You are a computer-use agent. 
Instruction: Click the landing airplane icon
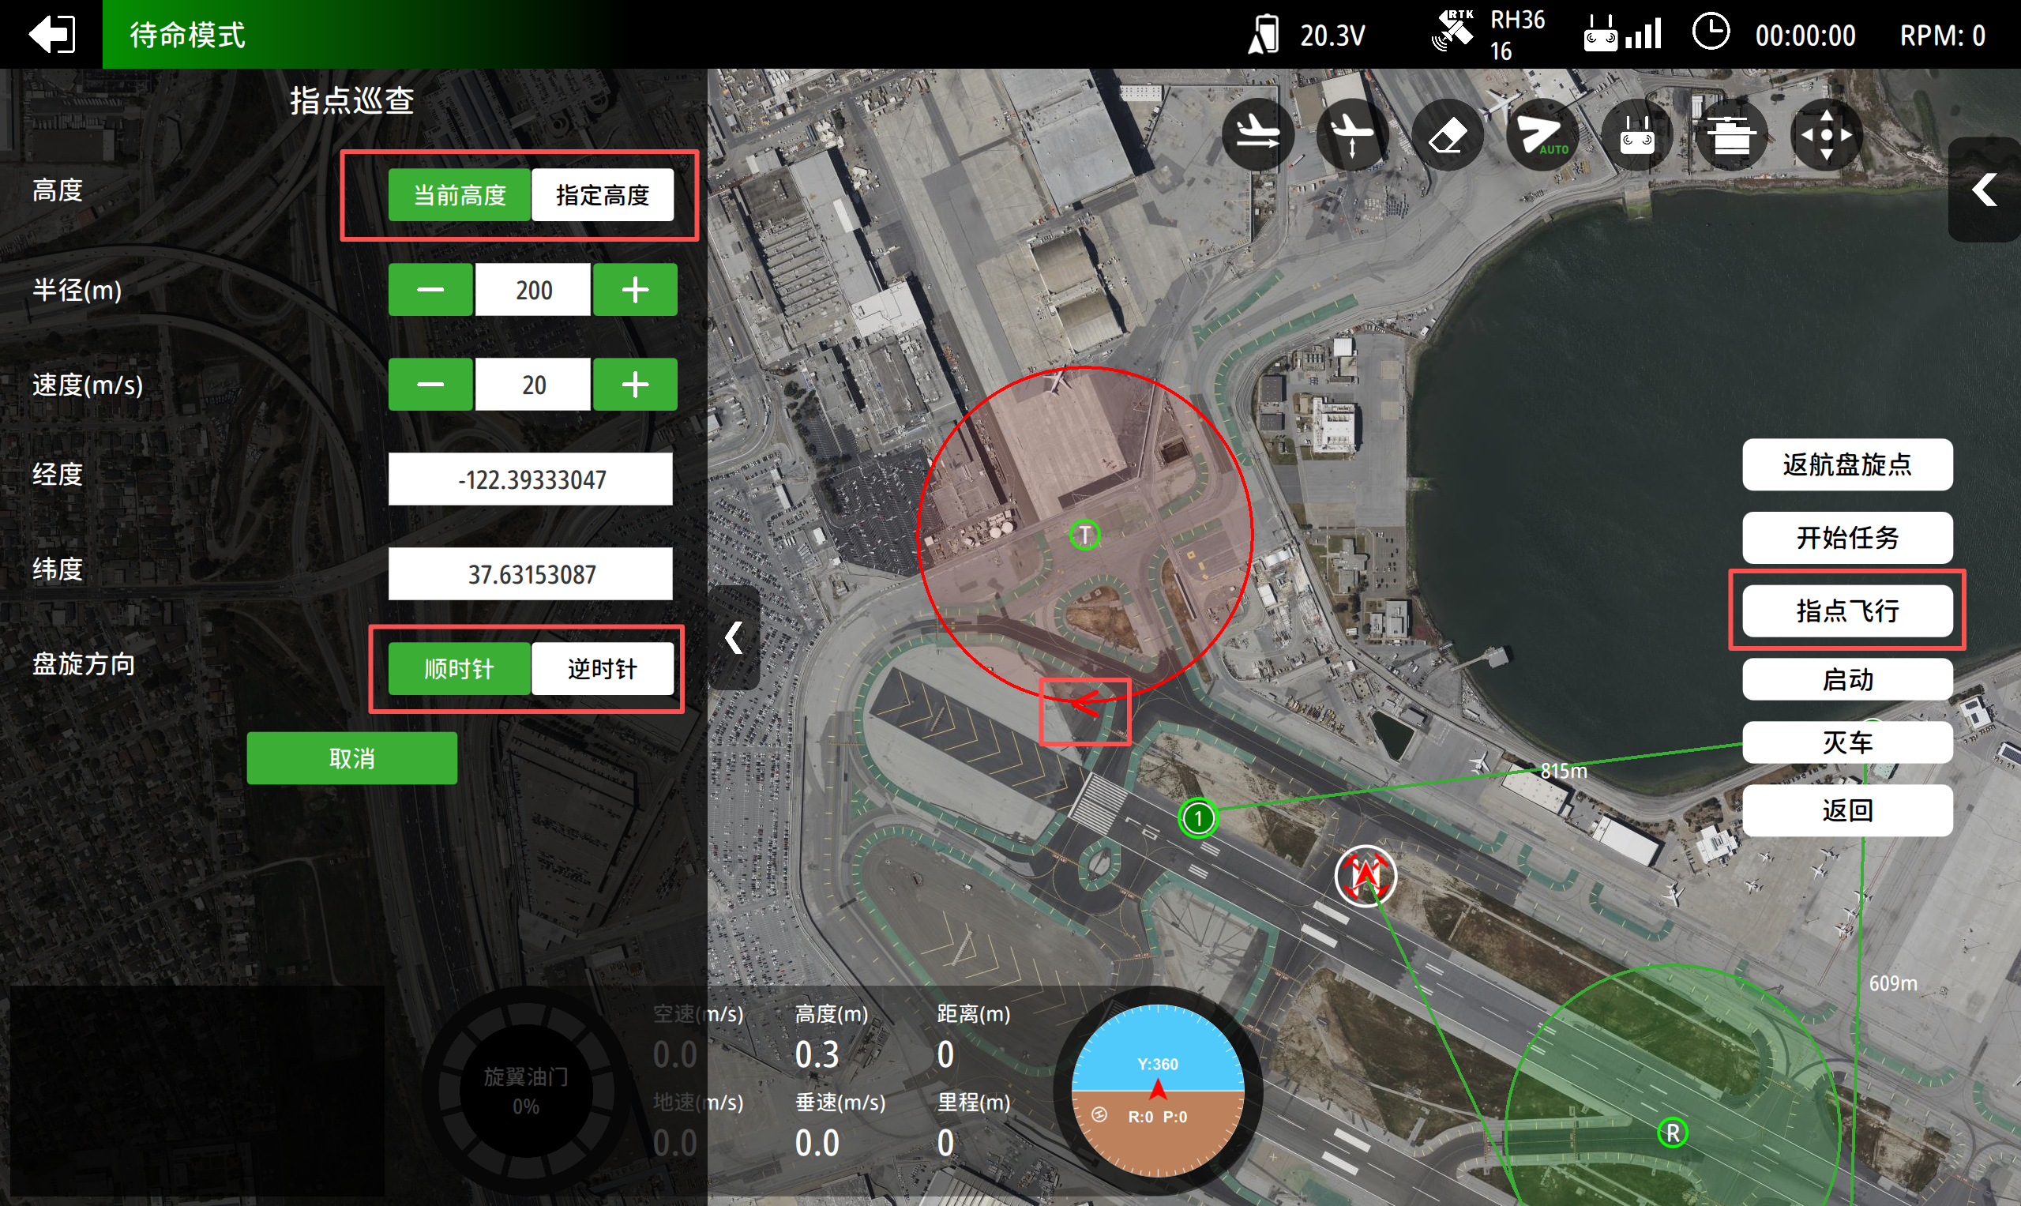point(1257,134)
